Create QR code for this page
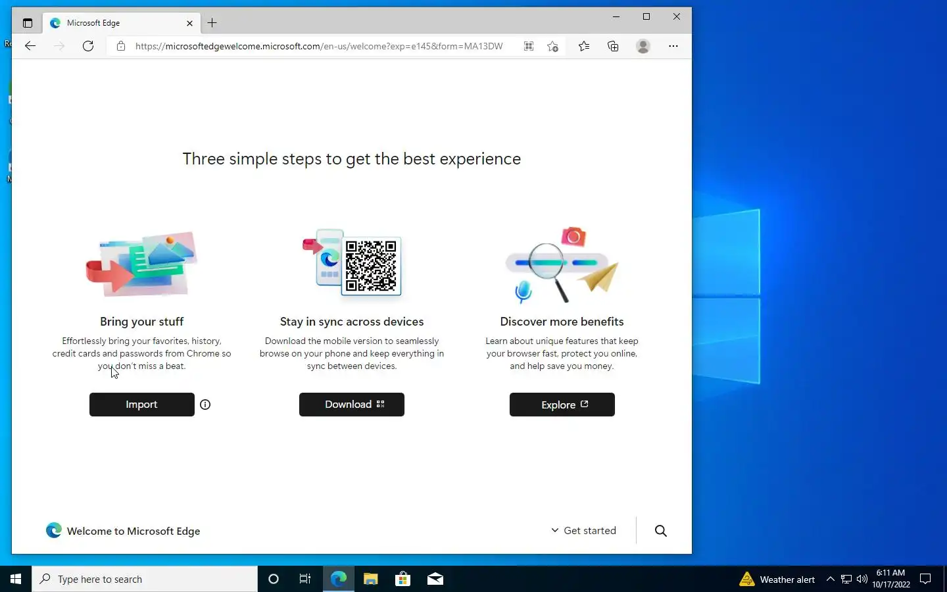The width and height of the screenshot is (947, 592). (x=528, y=46)
